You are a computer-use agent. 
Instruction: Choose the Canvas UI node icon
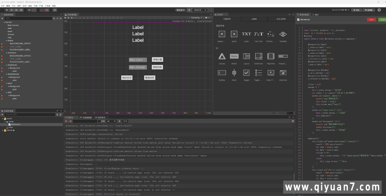222,56
